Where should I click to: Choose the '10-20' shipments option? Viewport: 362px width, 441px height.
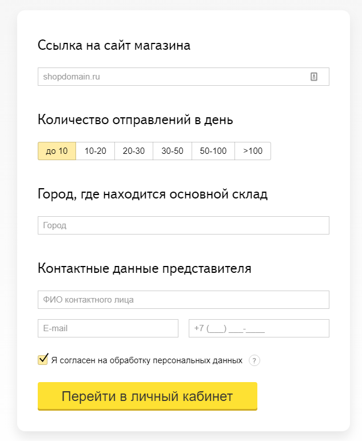click(96, 151)
